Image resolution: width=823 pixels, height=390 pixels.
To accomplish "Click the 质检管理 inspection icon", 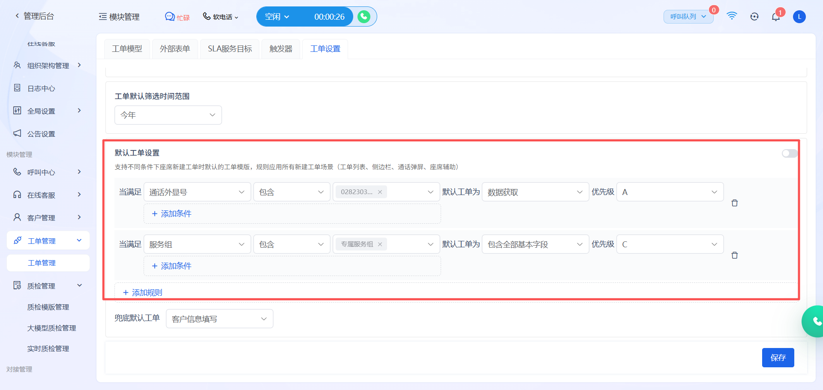I will [x=17, y=285].
